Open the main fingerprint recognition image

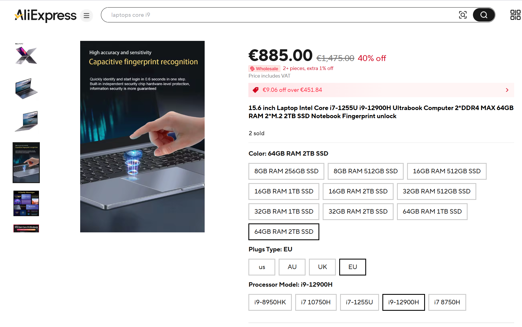142,137
